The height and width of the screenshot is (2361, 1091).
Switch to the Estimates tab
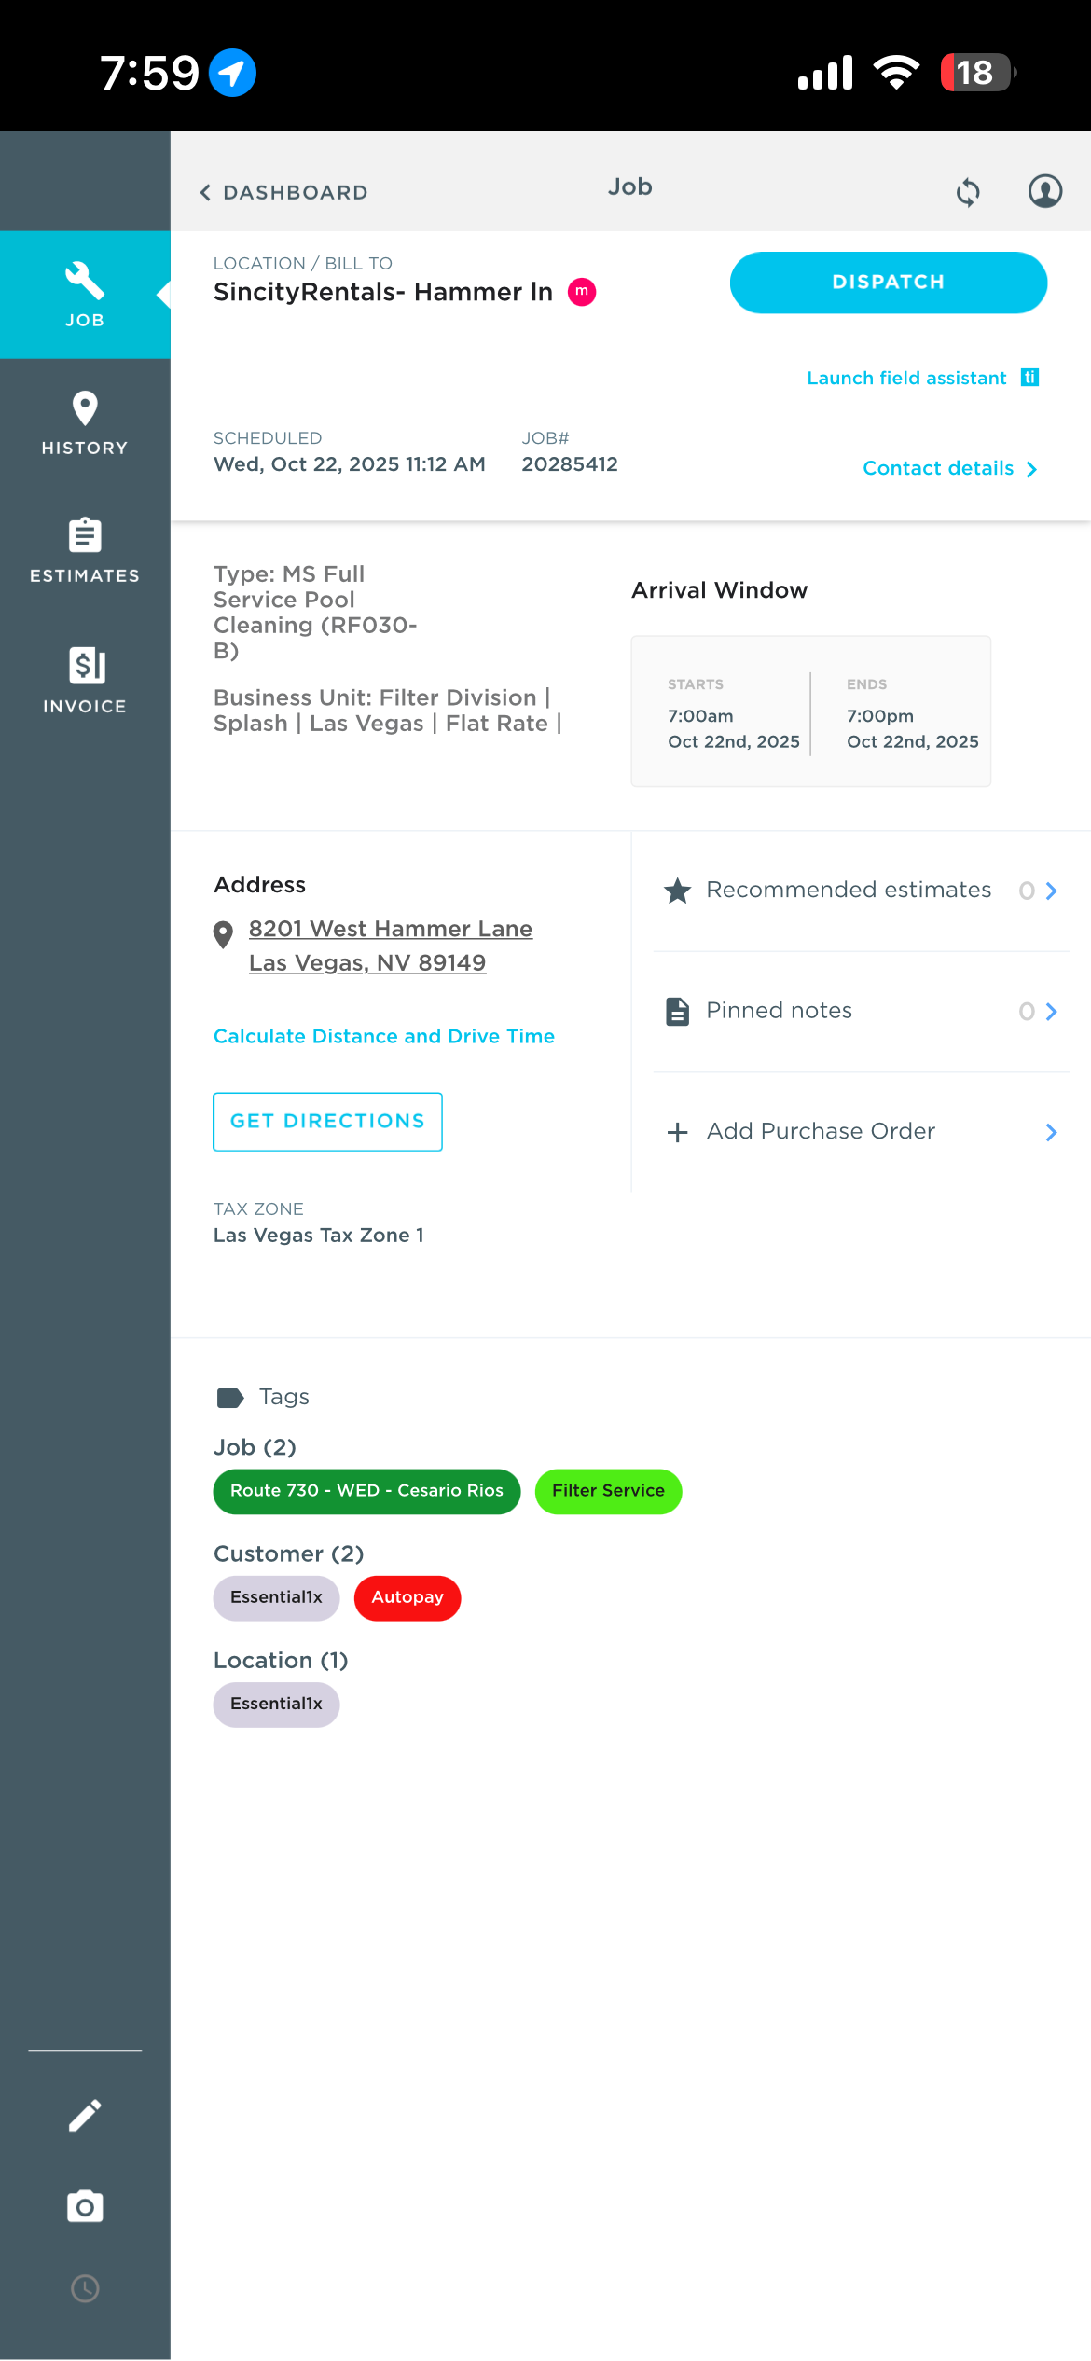tap(85, 550)
